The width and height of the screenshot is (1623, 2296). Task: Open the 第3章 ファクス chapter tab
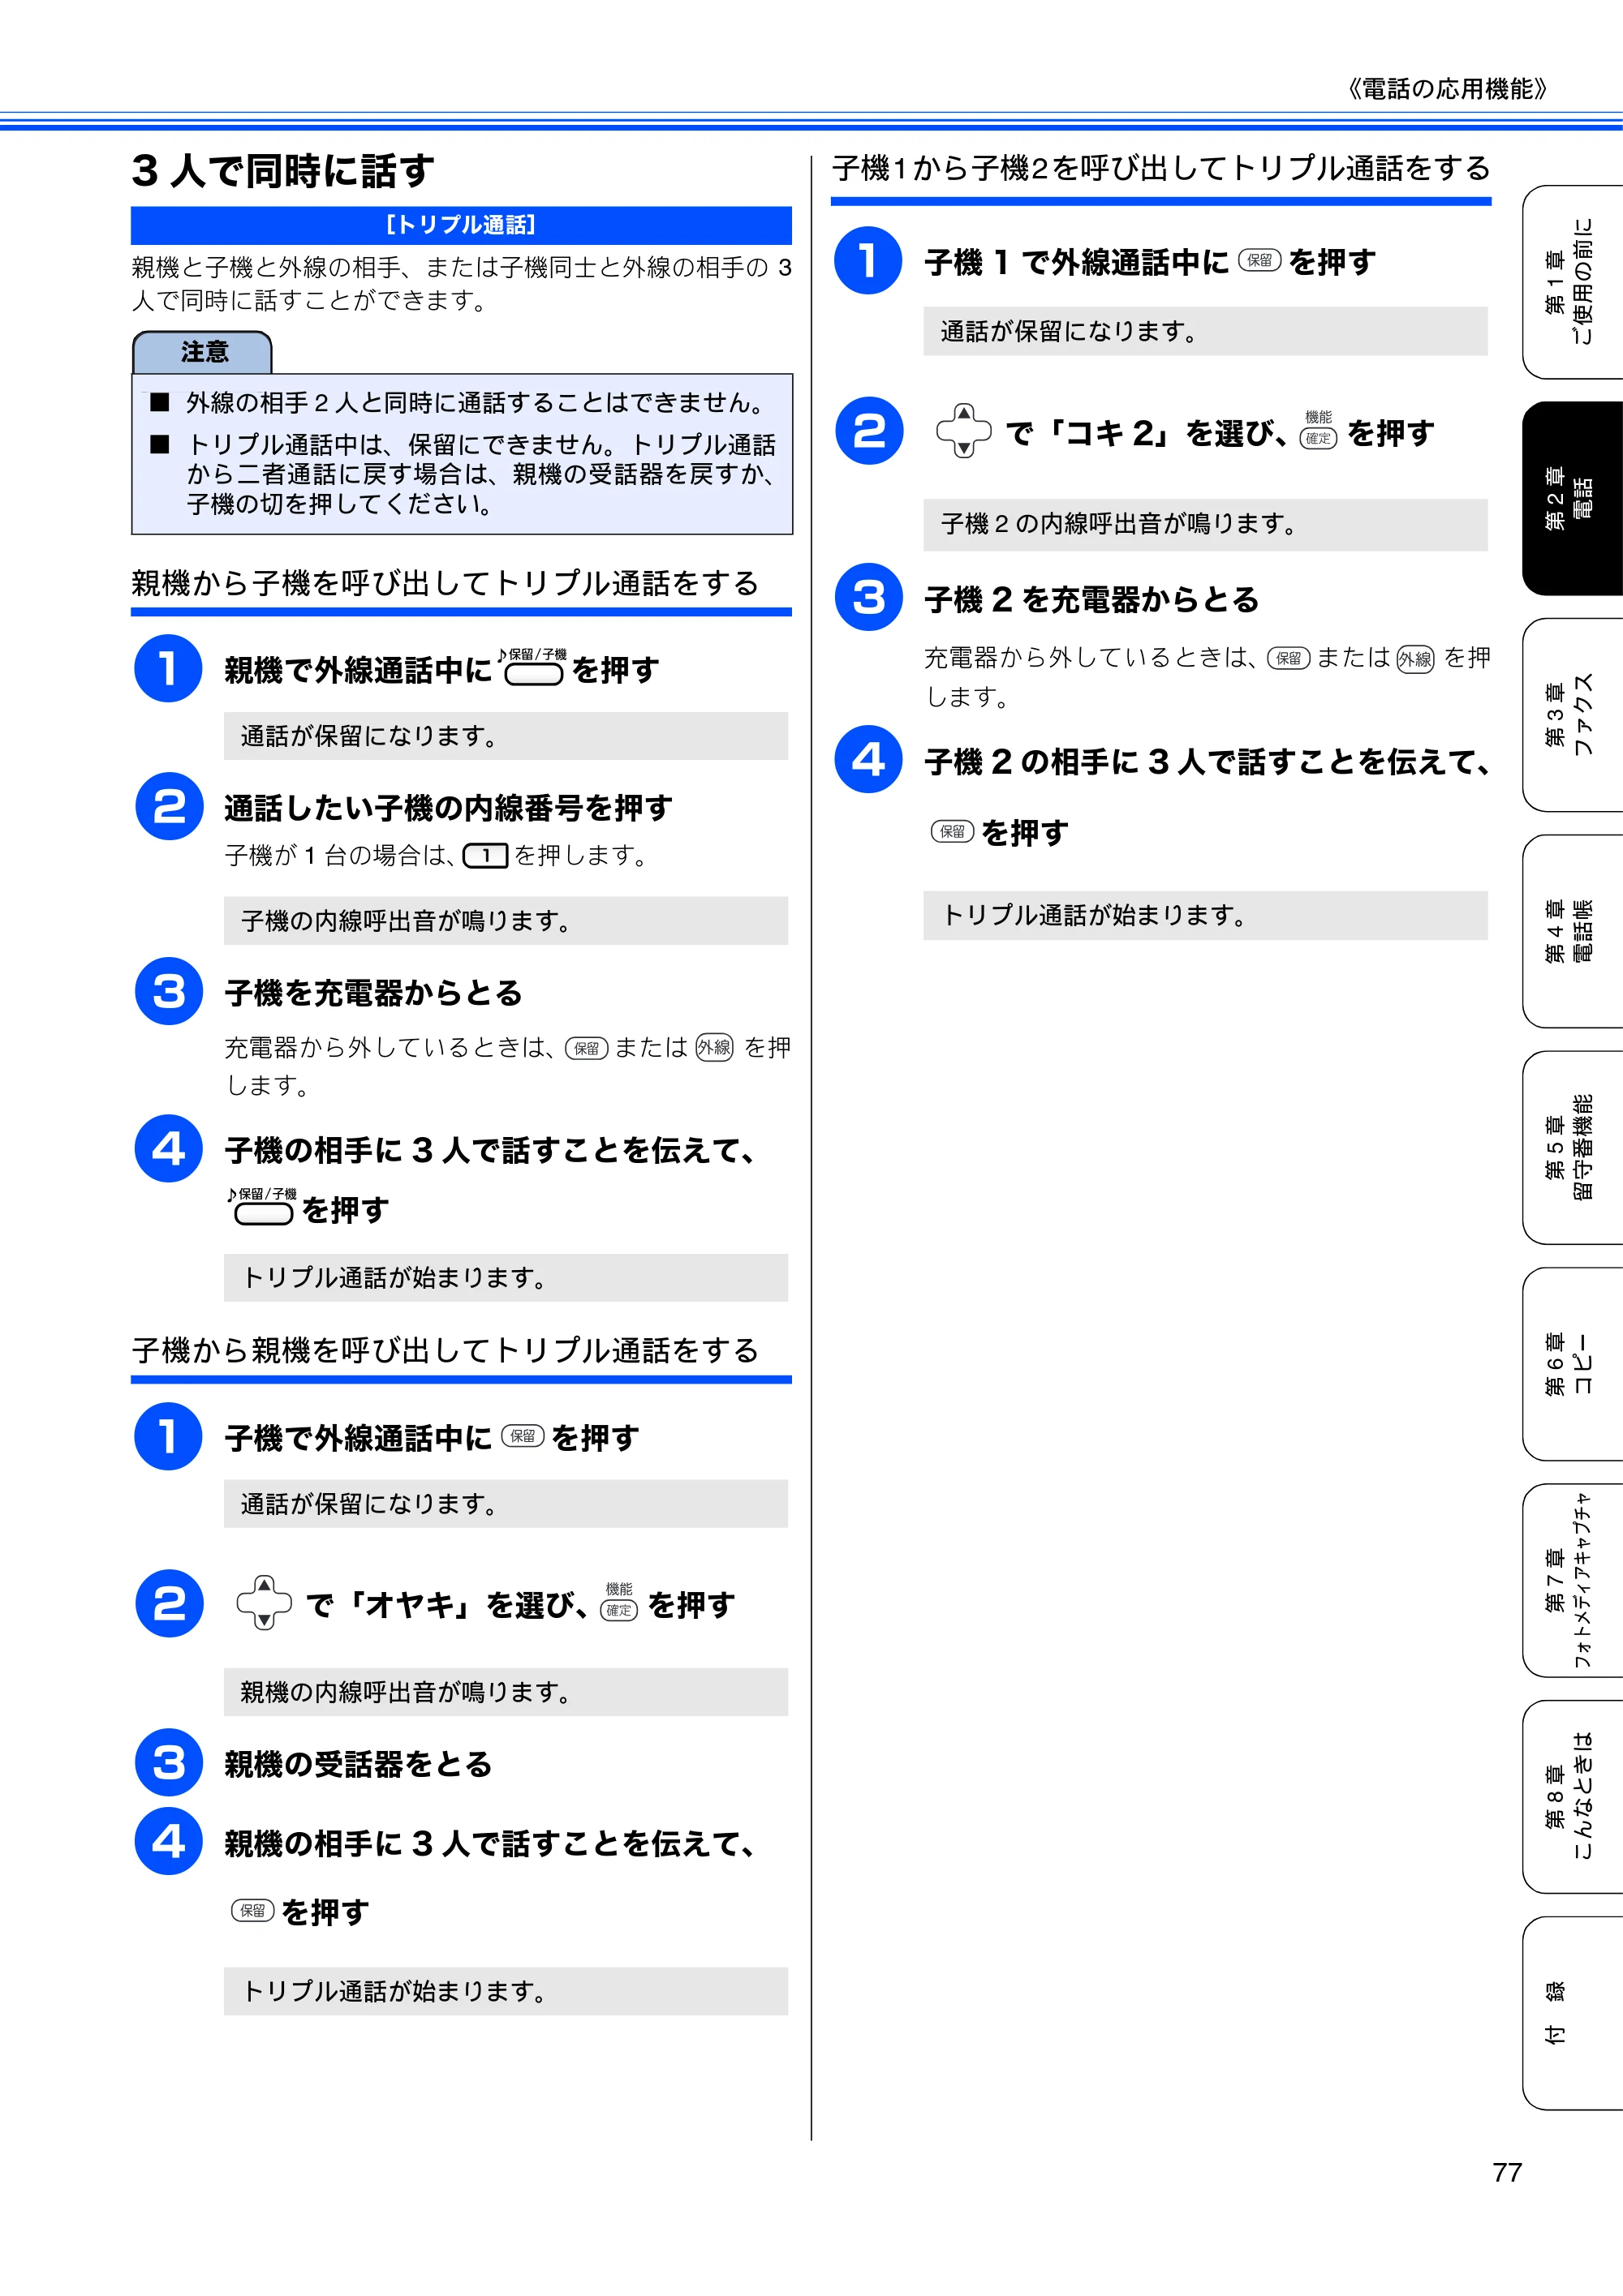coord(1572,715)
